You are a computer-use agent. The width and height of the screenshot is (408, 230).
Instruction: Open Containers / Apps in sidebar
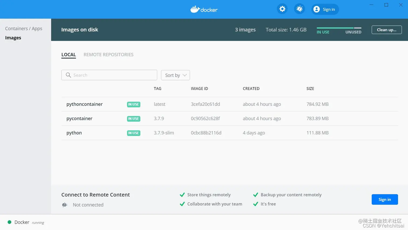coord(24,29)
